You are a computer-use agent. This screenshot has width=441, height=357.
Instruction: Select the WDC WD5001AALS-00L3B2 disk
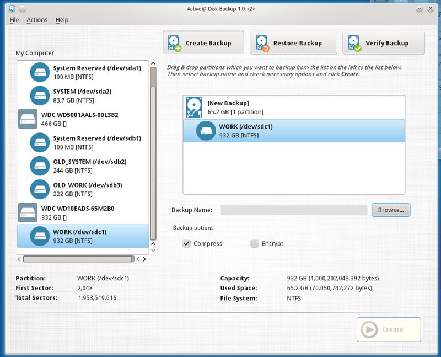[83, 119]
